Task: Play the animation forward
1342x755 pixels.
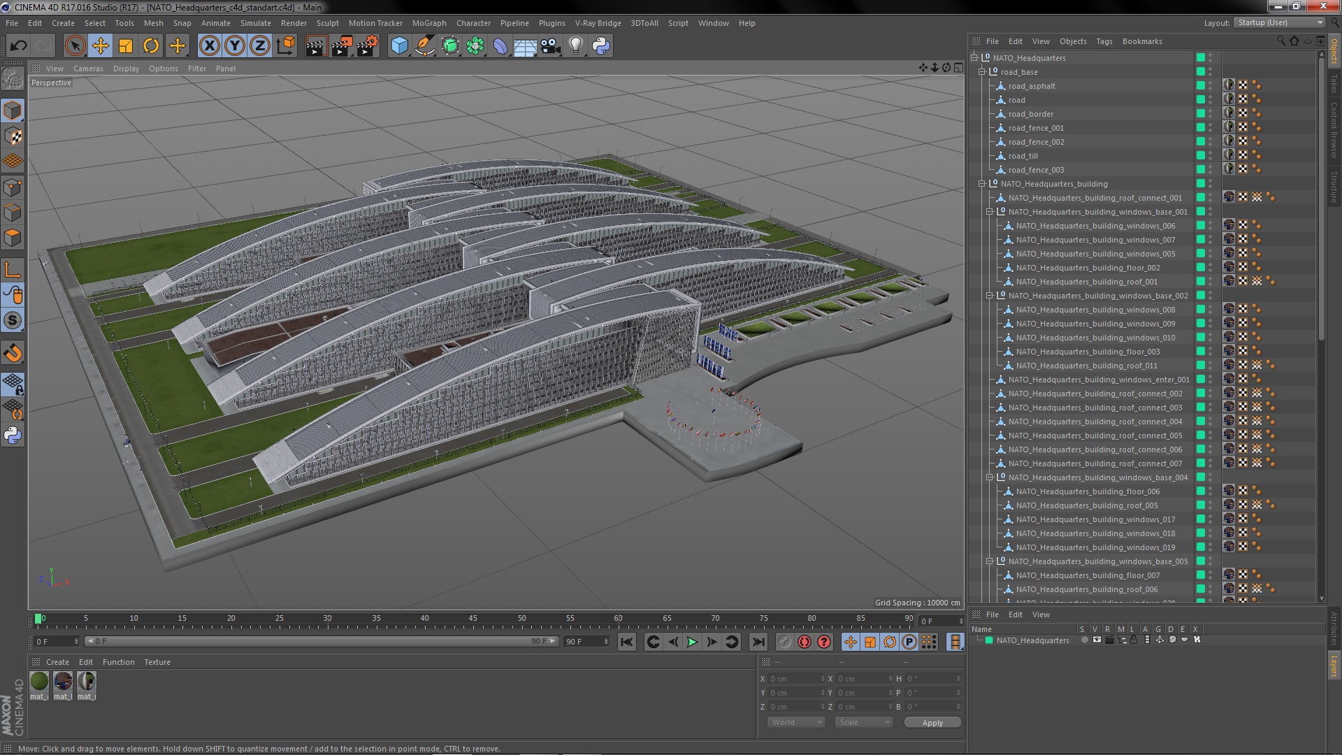Action: pos(692,642)
